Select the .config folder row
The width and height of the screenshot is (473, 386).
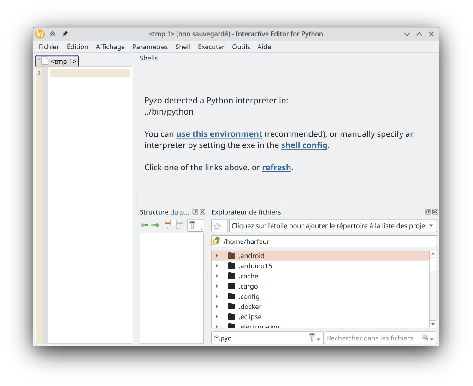[x=320, y=296]
